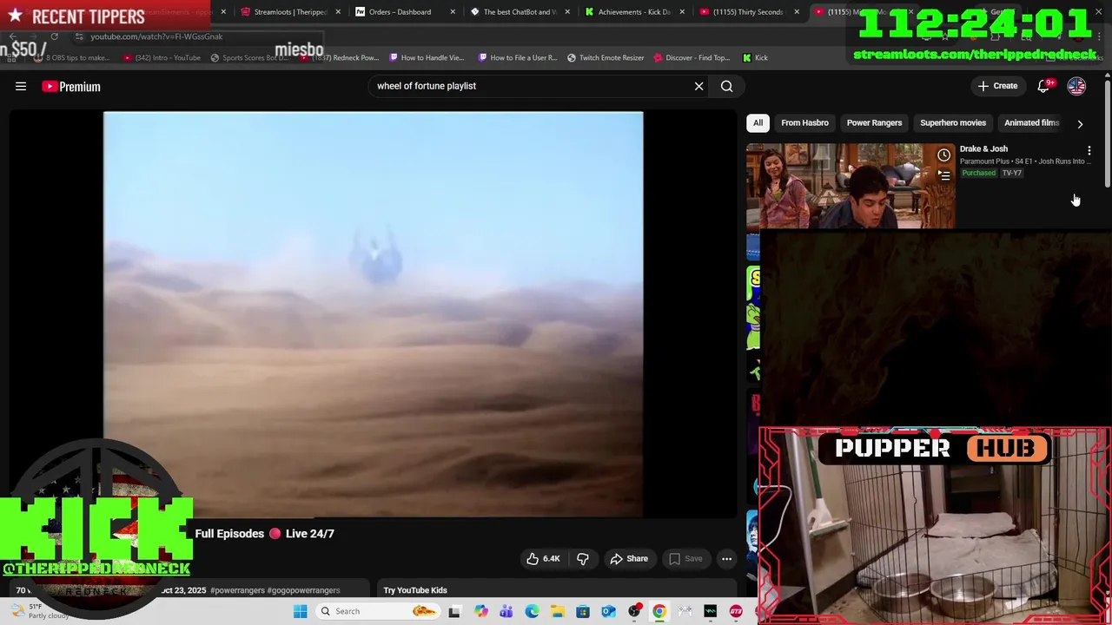Open the Drake & Josh video thumbnail

[851, 186]
